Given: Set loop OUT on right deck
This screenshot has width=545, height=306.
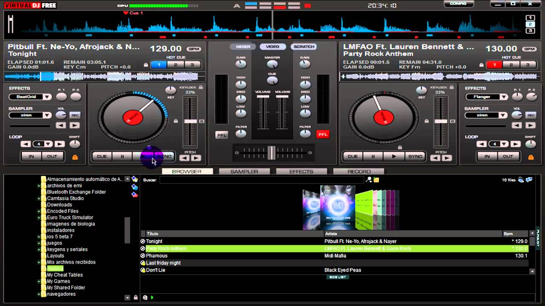Looking at the screenshot, I should 508,156.
